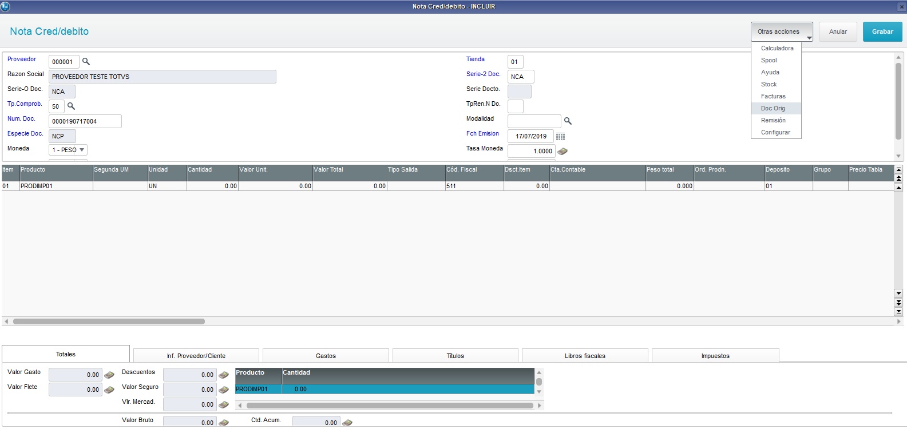Click Vlr. Mercad. calculator icon
Image resolution: width=907 pixels, height=429 pixels.
click(x=224, y=404)
